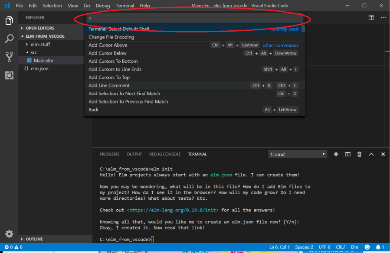Switch to the PROBLEMS tab

[x=109, y=154]
